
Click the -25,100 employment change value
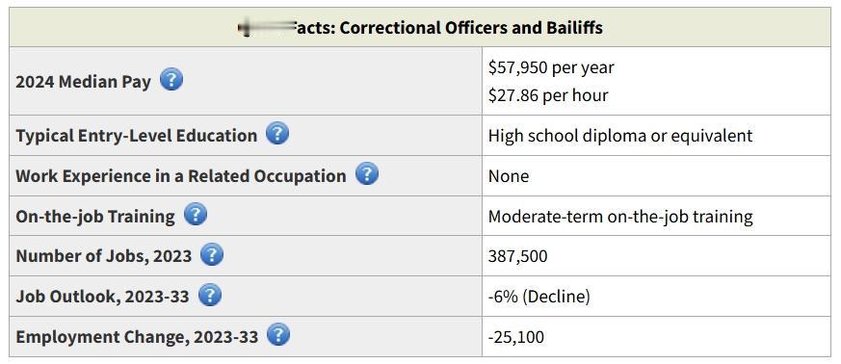click(516, 337)
